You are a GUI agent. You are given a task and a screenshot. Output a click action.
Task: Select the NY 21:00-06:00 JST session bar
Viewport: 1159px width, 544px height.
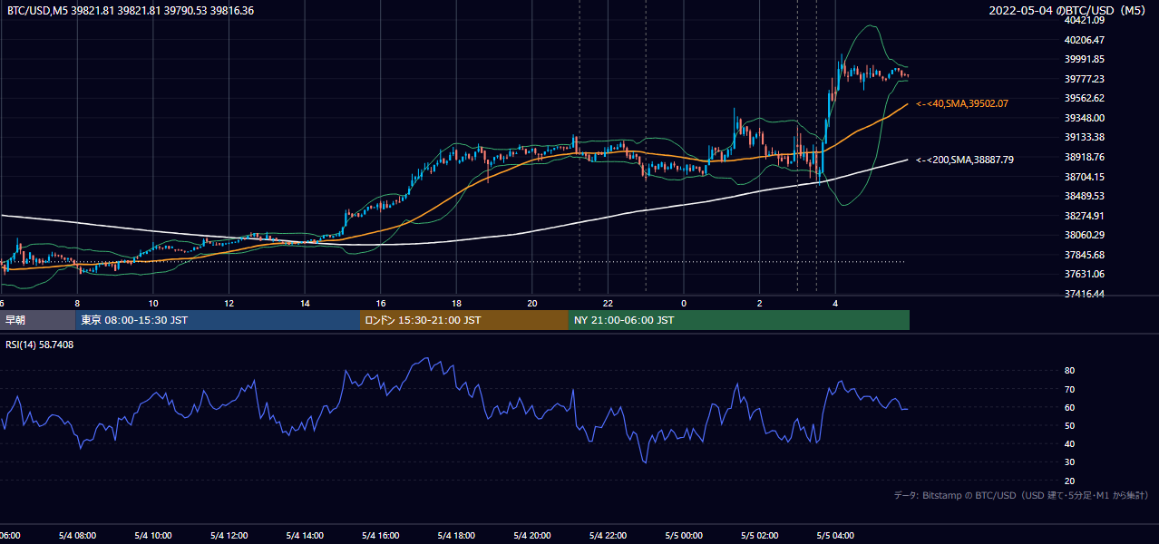[x=739, y=320]
